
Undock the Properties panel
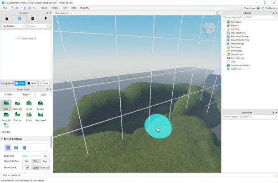(x=273, y=113)
